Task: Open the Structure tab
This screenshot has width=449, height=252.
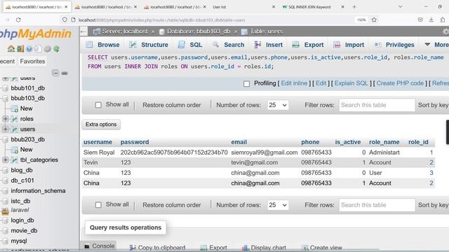Action: click(x=149, y=45)
